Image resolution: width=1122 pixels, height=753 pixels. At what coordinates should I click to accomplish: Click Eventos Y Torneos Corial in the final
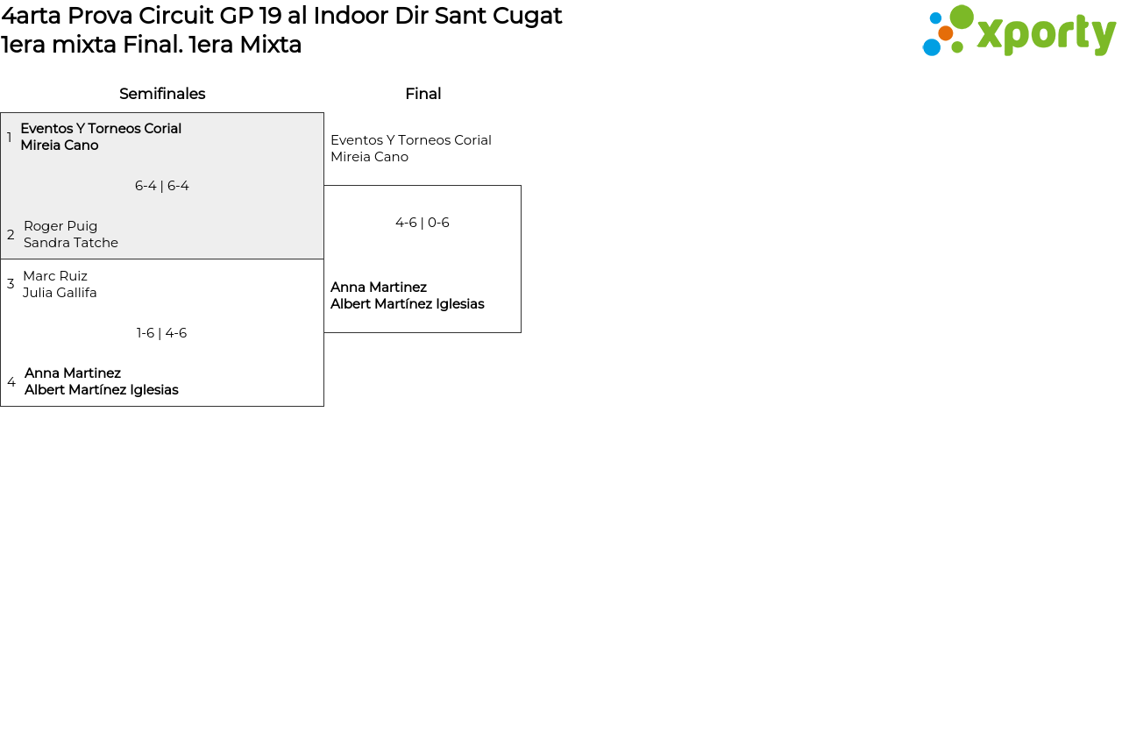411,140
